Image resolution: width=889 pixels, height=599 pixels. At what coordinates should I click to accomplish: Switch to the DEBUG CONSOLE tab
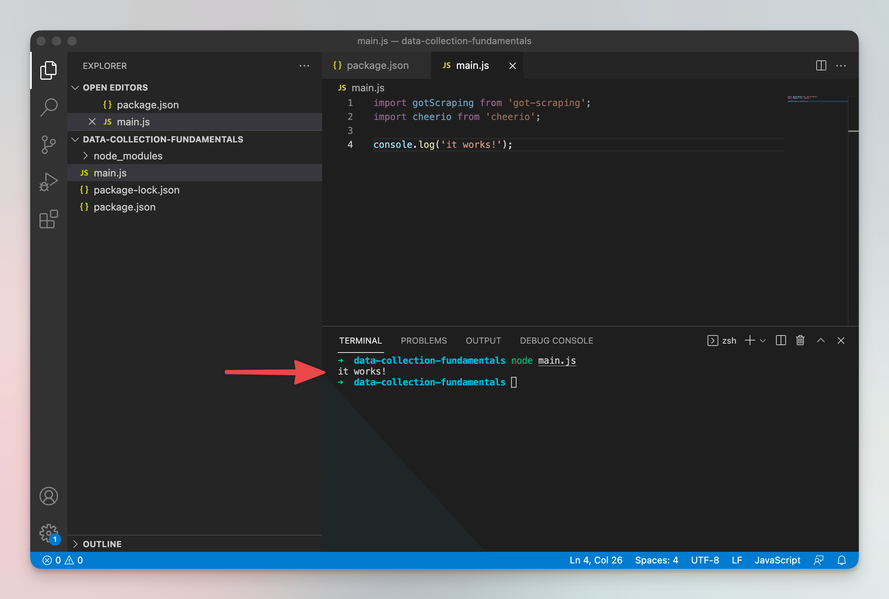pos(556,341)
